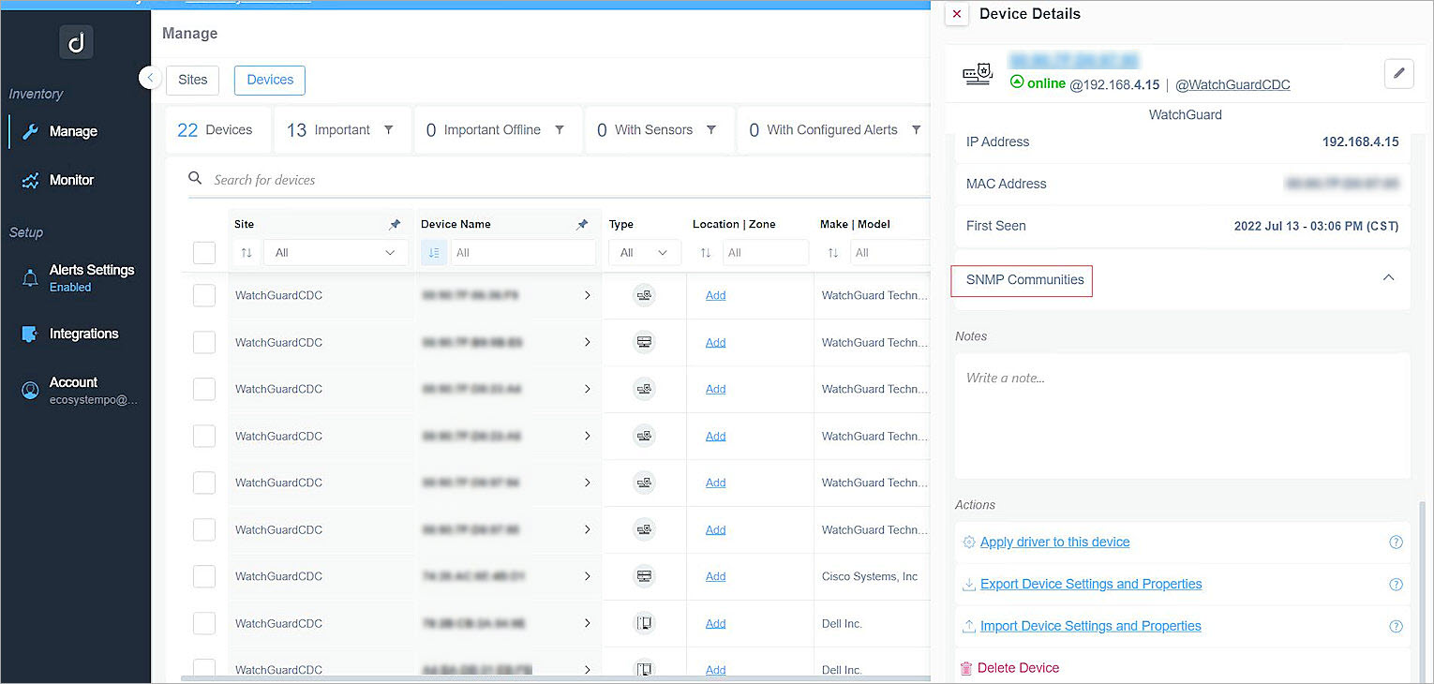Click help icon beside Apply driver link

coord(1396,543)
